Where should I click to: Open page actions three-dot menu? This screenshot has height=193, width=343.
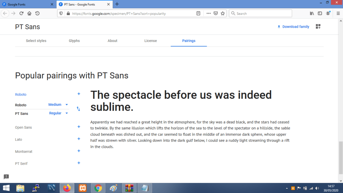pos(208,13)
